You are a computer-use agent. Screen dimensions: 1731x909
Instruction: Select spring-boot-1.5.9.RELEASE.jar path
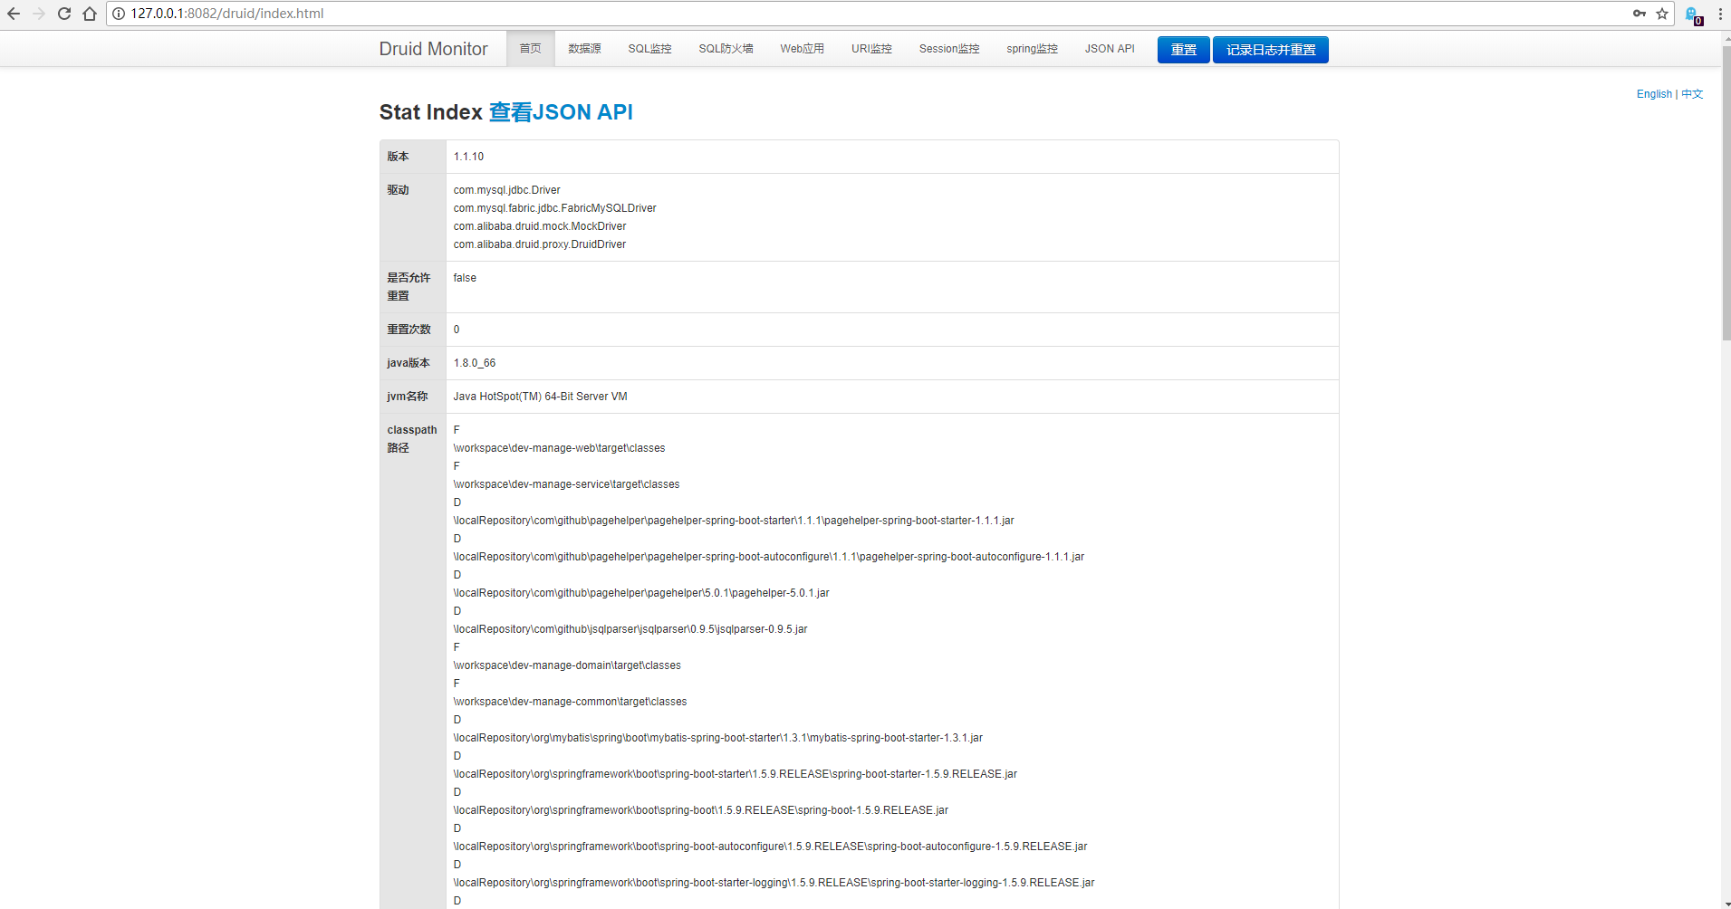pyautogui.click(x=701, y=810)
